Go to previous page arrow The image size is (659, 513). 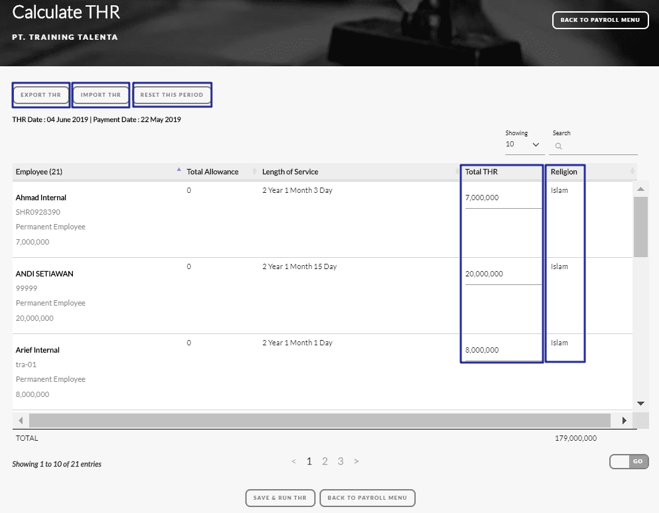click(294, 461)
